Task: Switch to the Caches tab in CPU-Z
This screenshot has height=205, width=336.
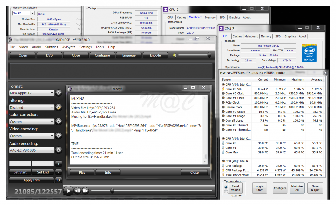Action: pyautogui.click(x=237, y=36)
